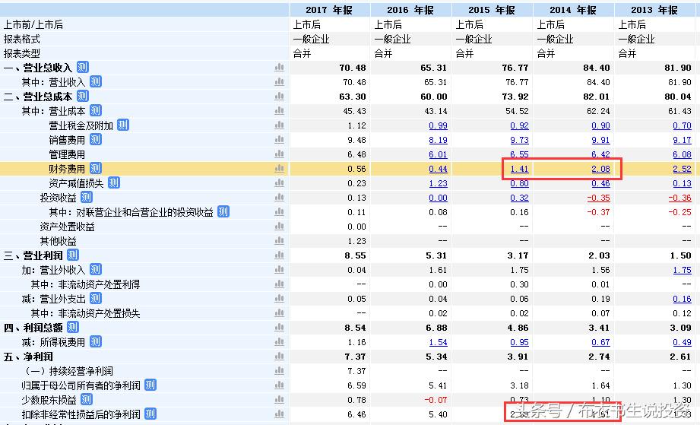700x425 pixels.
Task: Click 测 badge next to 资产减值损失
Action: pos(114,182)
